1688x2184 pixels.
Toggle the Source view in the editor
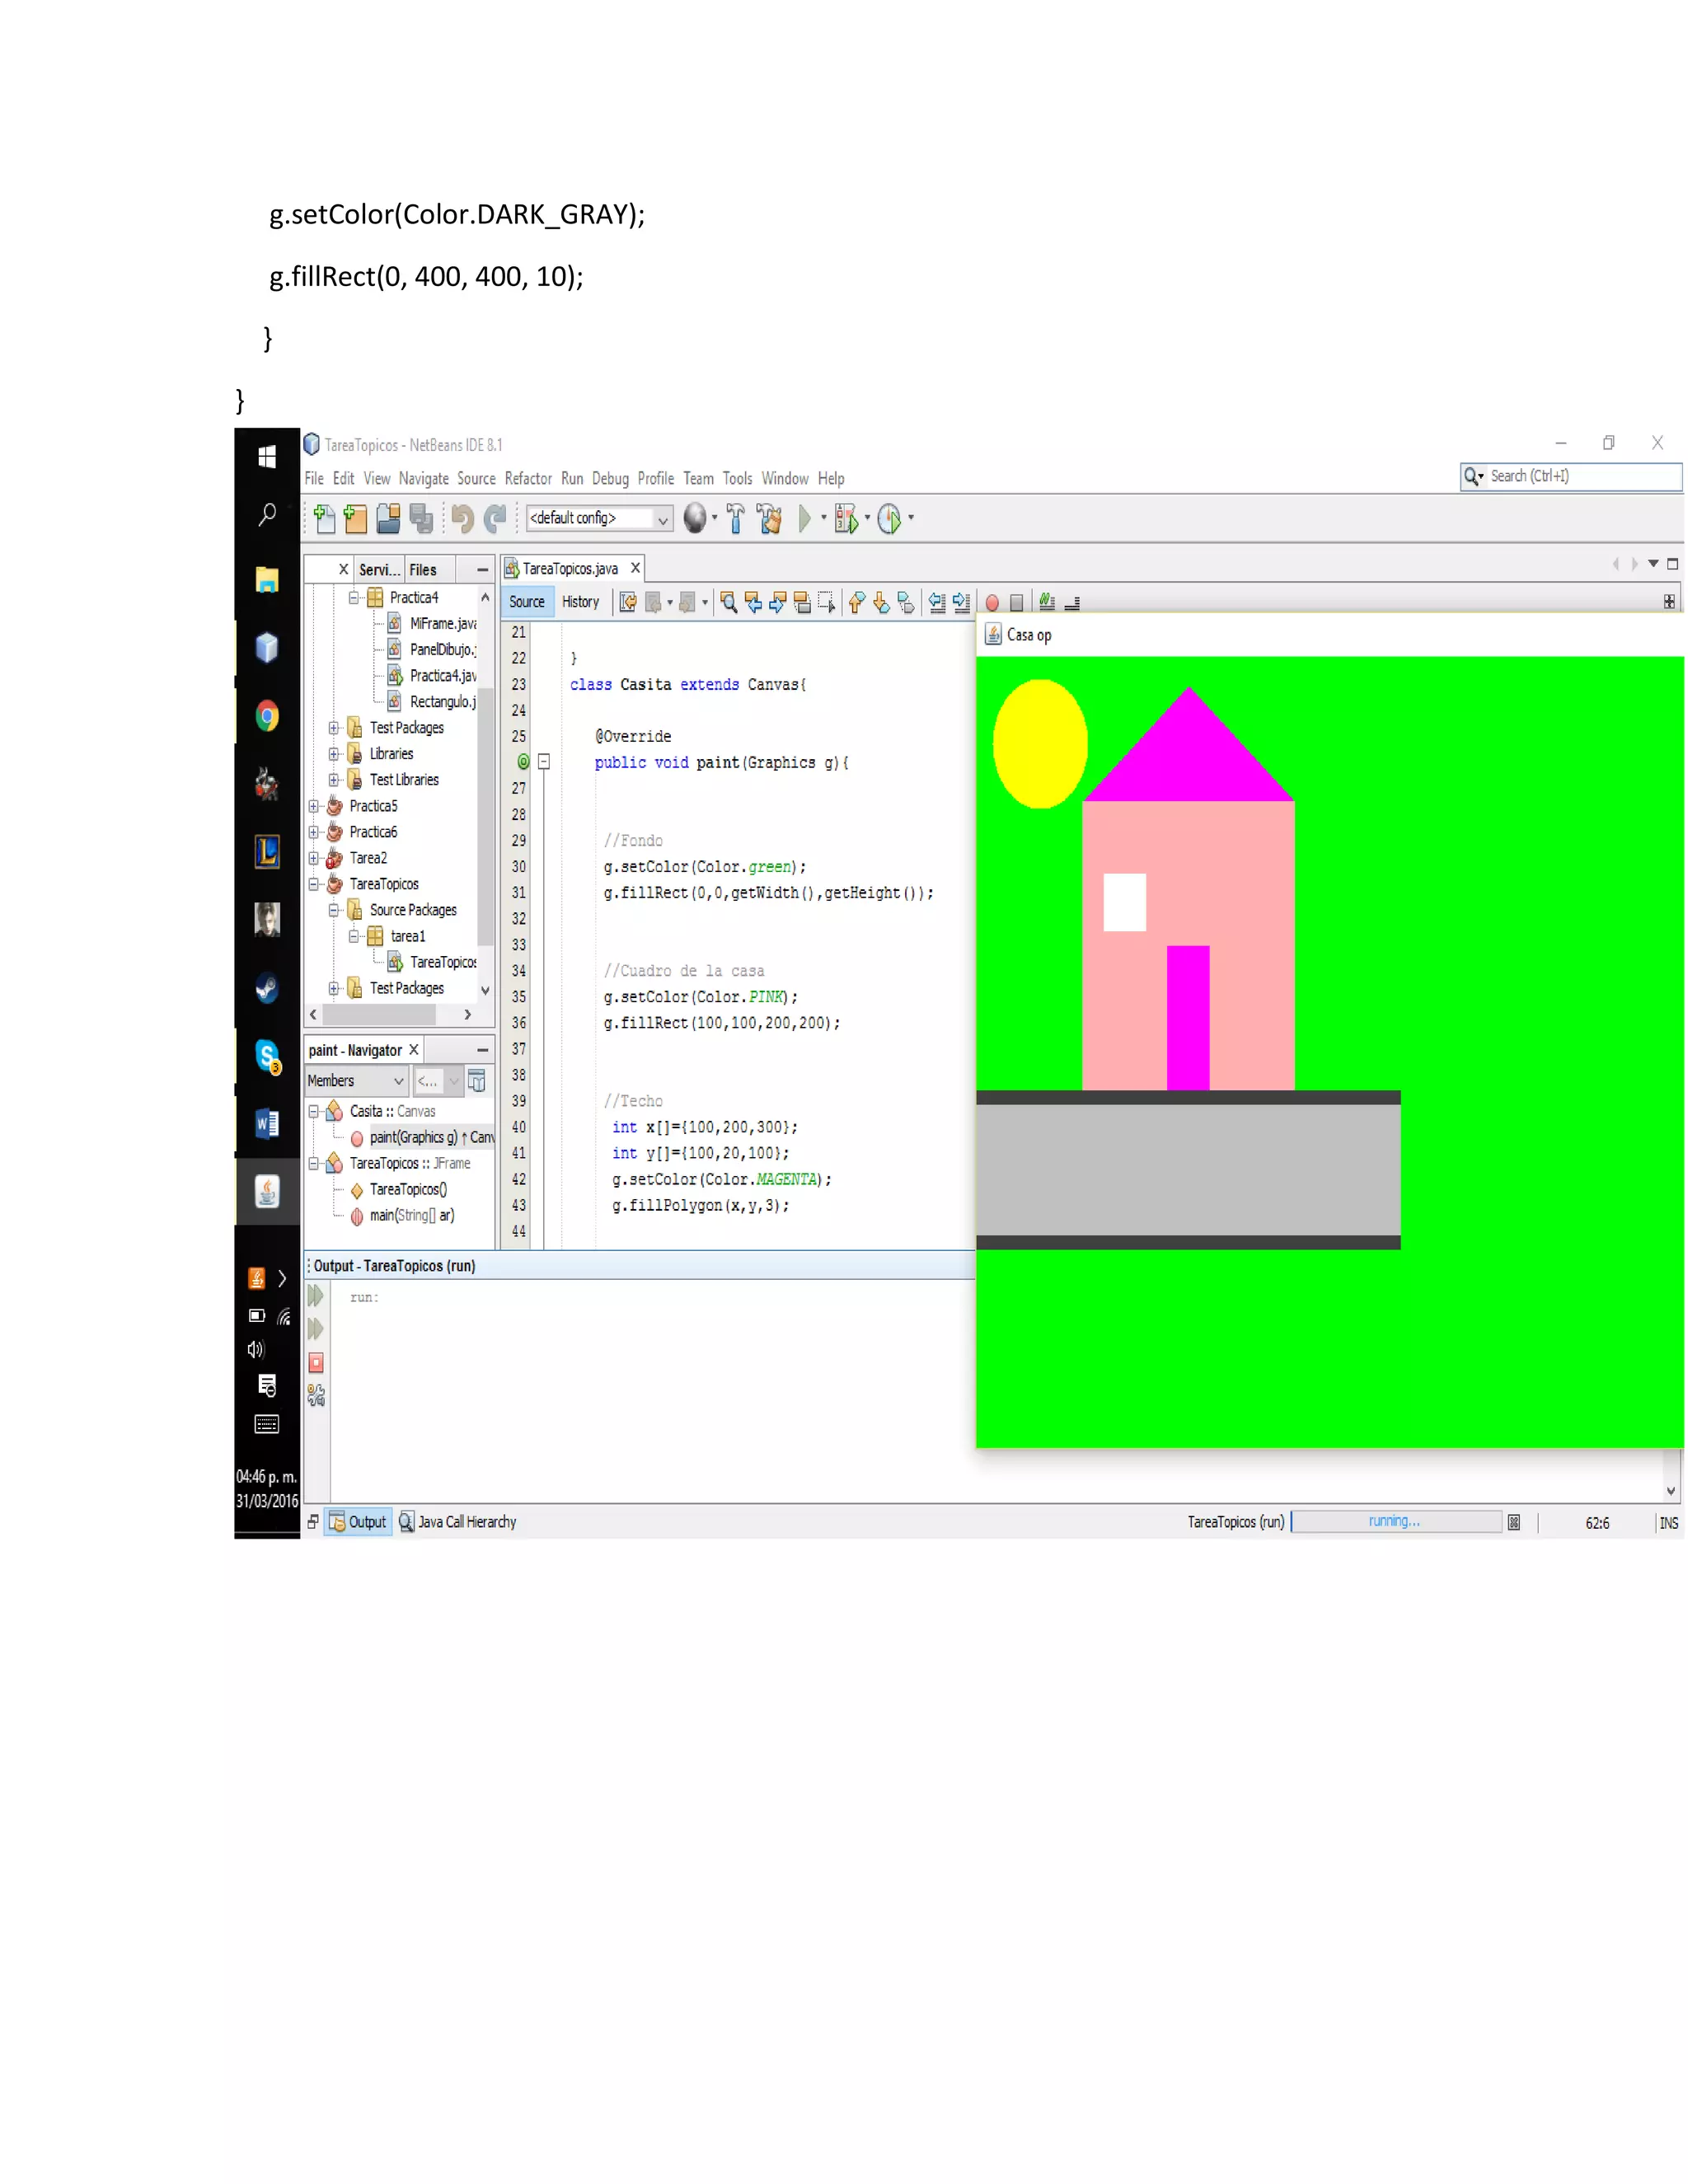click(527, 602)
